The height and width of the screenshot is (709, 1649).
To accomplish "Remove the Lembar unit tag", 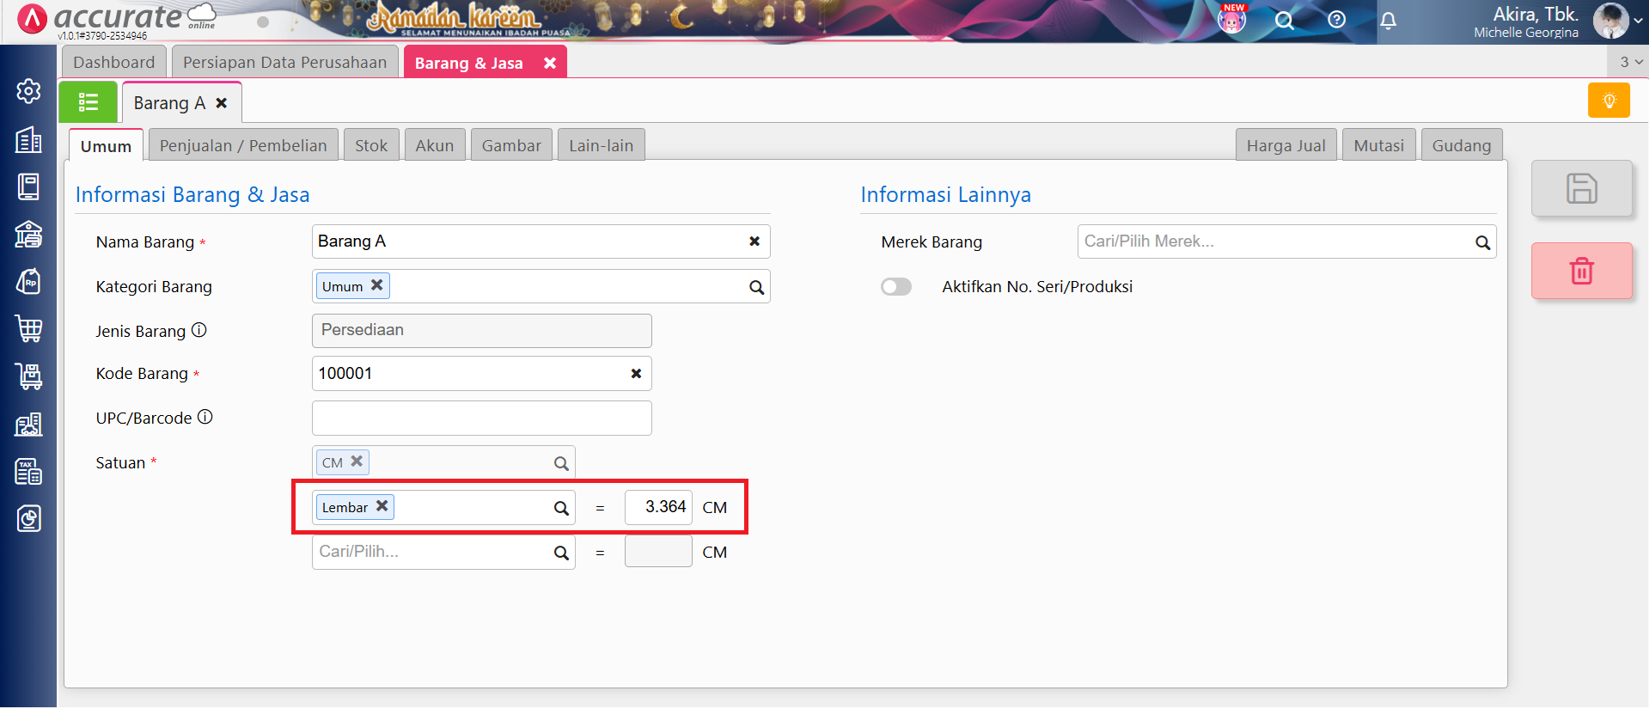I will pos(382,506).
